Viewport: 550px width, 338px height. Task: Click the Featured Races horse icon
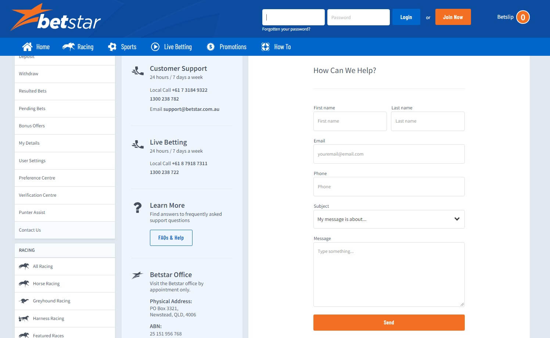(24, 335)
